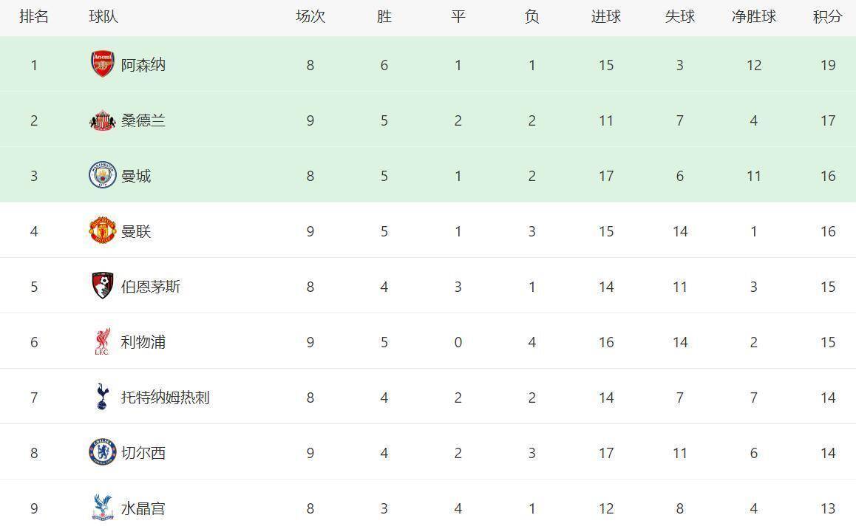Screen dimensions: 856x532
Task: Open the 托特纳姆热刺 team name link
Action: pyautogui.click(x=166, y=398)
